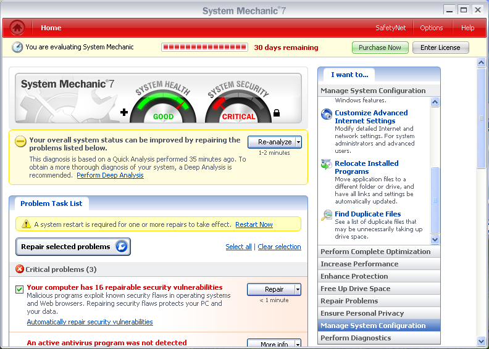Open Relocate Installed Programs link
The image size is (489, 349).
point(366,167)
